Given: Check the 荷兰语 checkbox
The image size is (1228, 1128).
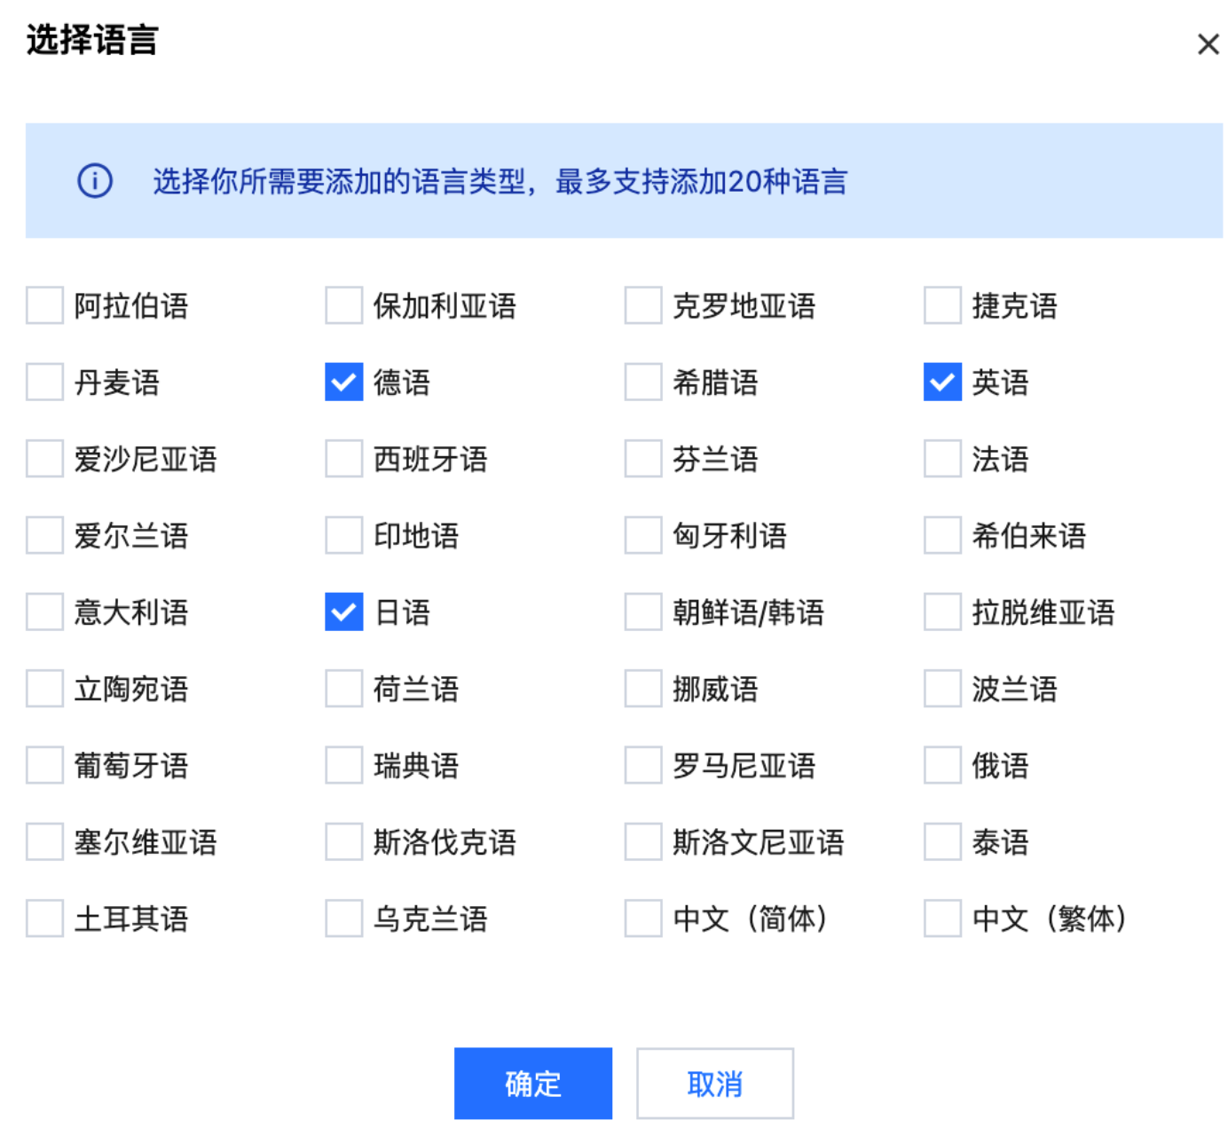Looking at the screenshot, I should point(344,689).
